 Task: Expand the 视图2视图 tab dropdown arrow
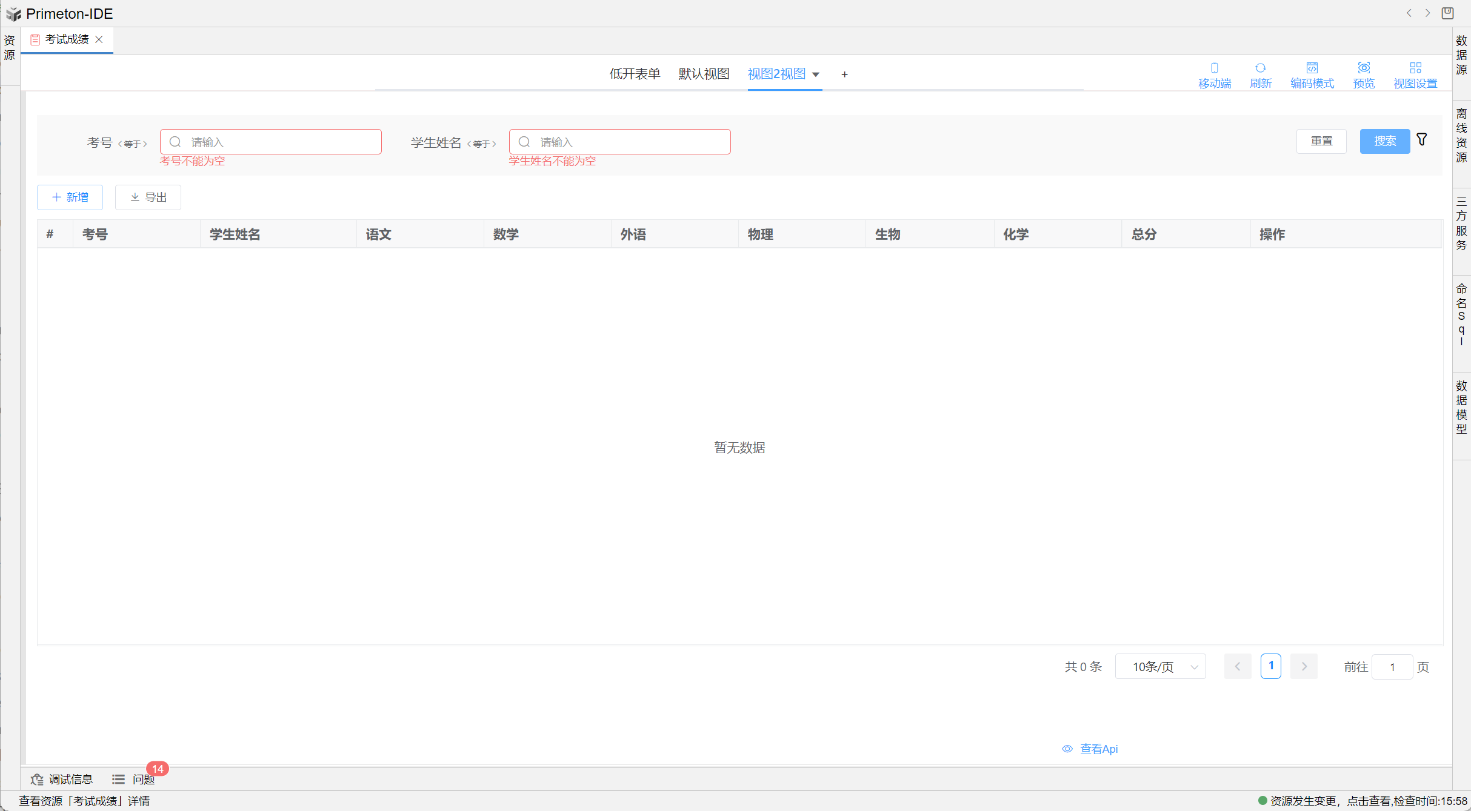click(x=816, y=74)
